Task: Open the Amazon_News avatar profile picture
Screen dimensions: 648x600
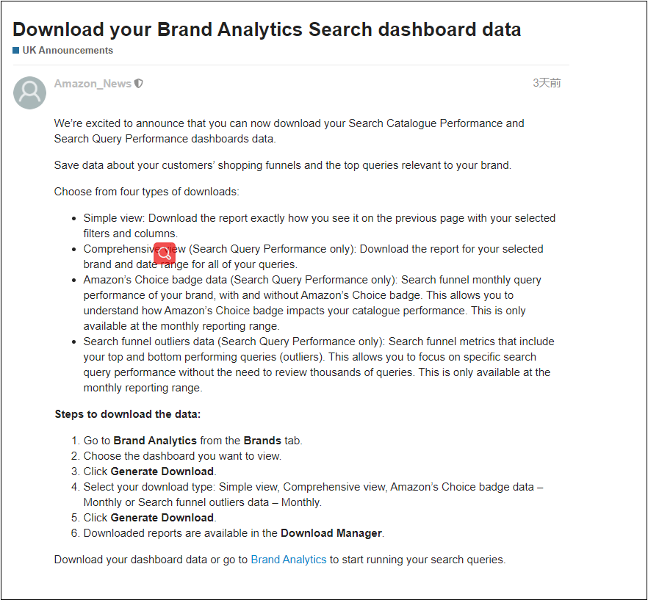Action: pyautogui.click(x=30, y=93)
